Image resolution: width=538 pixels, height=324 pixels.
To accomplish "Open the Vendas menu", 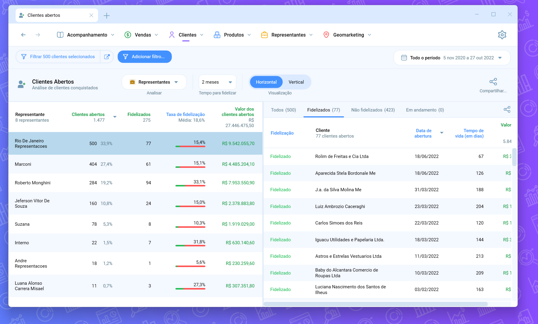I will point(141,35).
